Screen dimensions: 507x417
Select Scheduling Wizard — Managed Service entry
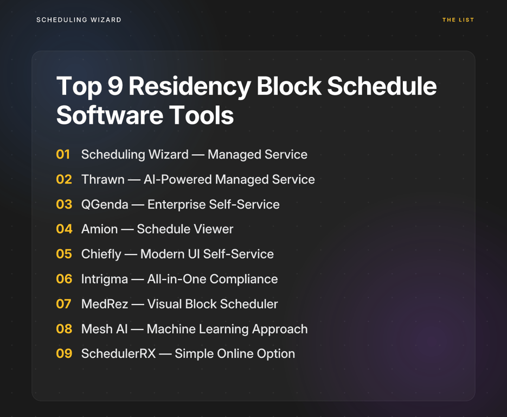click(x=194, y=154)
